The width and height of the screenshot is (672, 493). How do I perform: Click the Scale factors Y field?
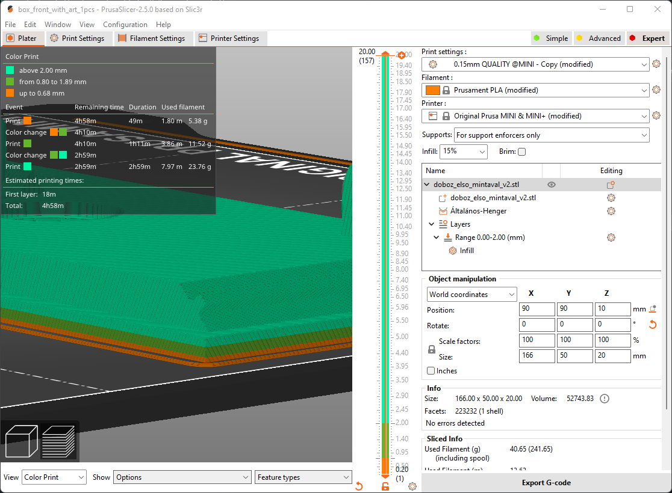coord(574,340)
